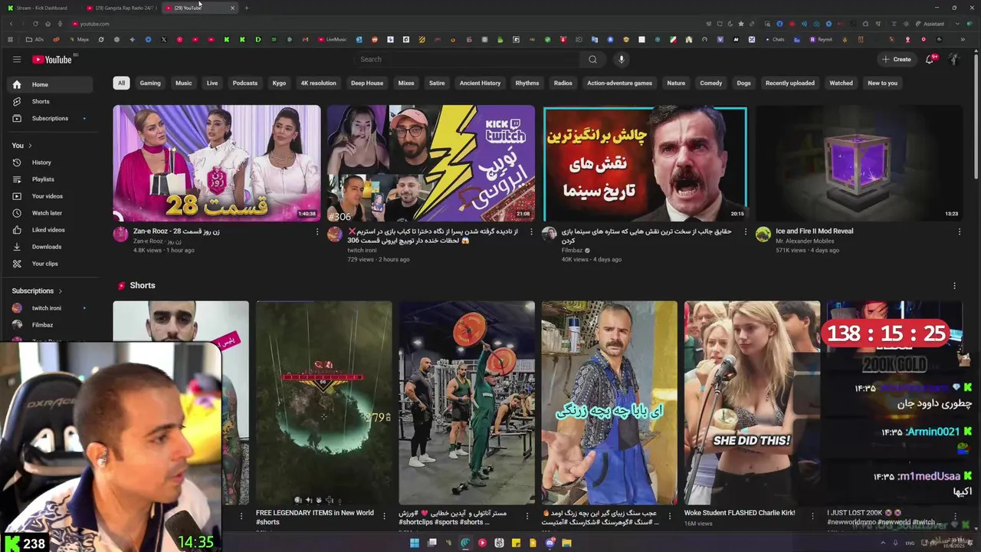Add a new browser tab
This screenshot has height=552, width=981.
[x=246, y=8]
